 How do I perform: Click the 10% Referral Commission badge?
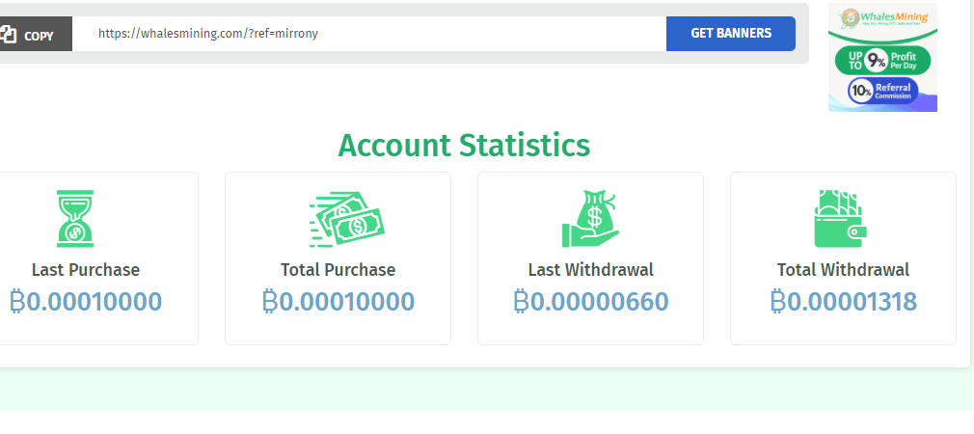(x=882, y=92)
